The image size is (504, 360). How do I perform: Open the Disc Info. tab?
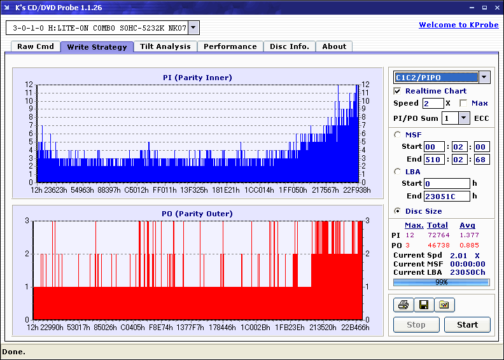tap(289, 46)
